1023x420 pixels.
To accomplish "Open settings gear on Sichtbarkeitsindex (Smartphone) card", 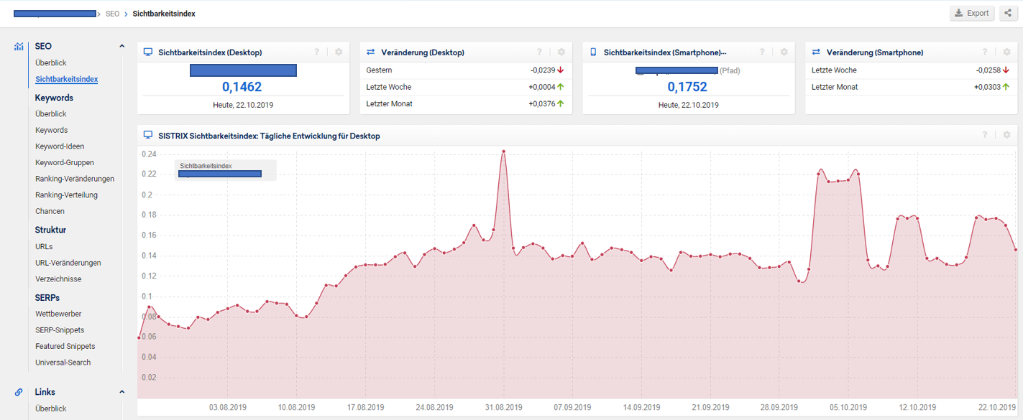I will [784, 52].
